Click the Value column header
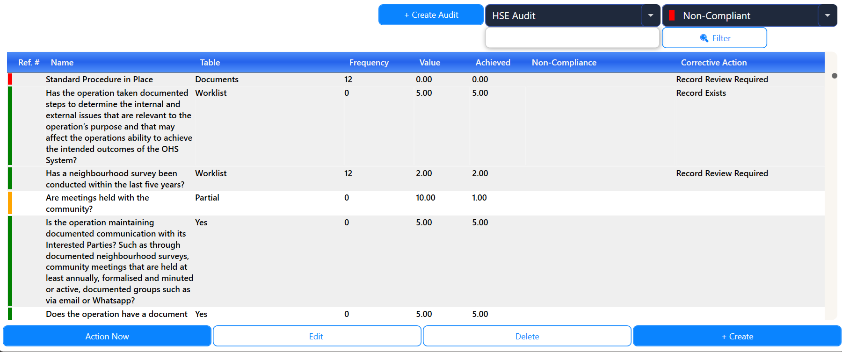Viewport: 842px width, 352px height. (429, 63)
